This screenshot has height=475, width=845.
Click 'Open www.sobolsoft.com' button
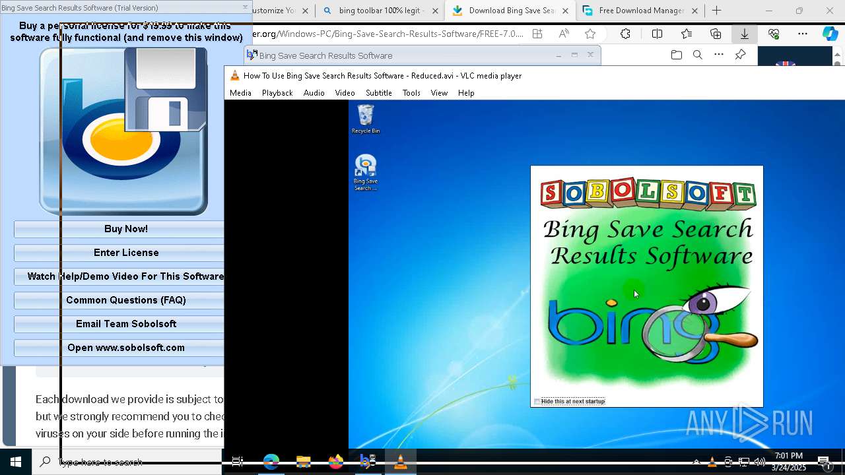tap(125, 348)
